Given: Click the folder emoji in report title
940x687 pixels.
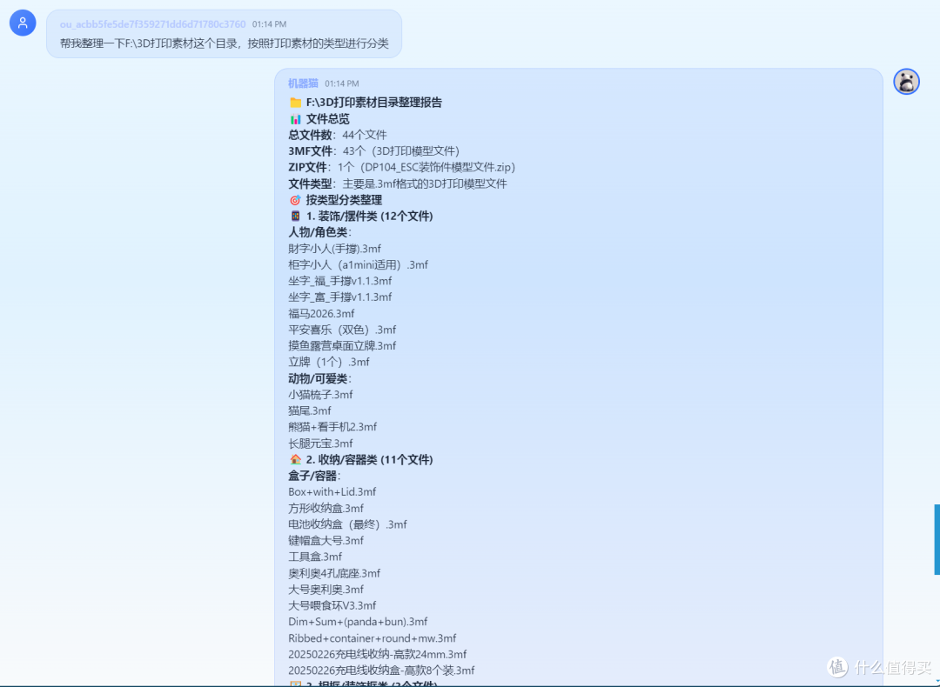Looking at the screenshot, I should [x=295, y=103].
